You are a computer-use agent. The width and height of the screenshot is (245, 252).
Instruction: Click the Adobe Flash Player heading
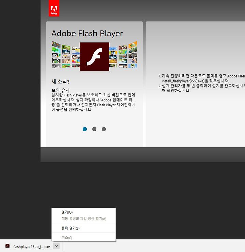click(x=87, y=33)
